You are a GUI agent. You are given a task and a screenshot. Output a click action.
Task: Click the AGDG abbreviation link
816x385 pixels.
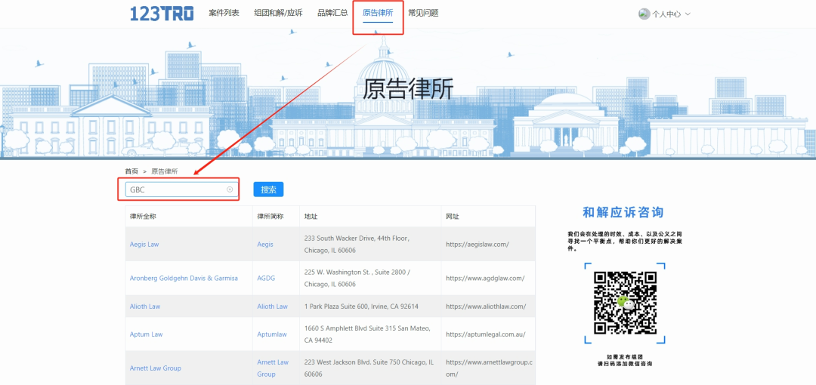(x=266, y=278)
